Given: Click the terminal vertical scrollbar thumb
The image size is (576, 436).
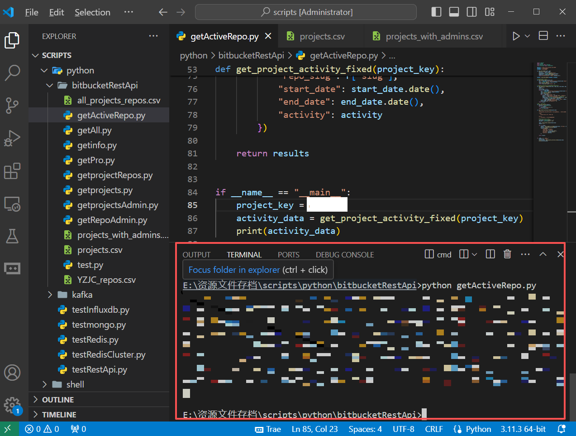Looking at the screenshot, I should [x=572, y=397].
